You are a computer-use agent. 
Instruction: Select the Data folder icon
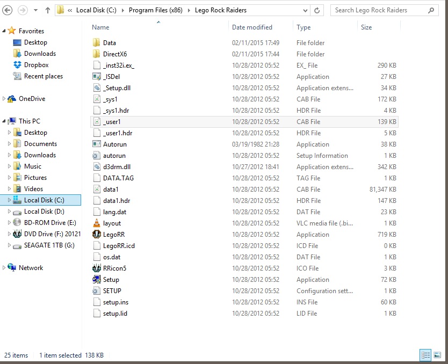97,43
